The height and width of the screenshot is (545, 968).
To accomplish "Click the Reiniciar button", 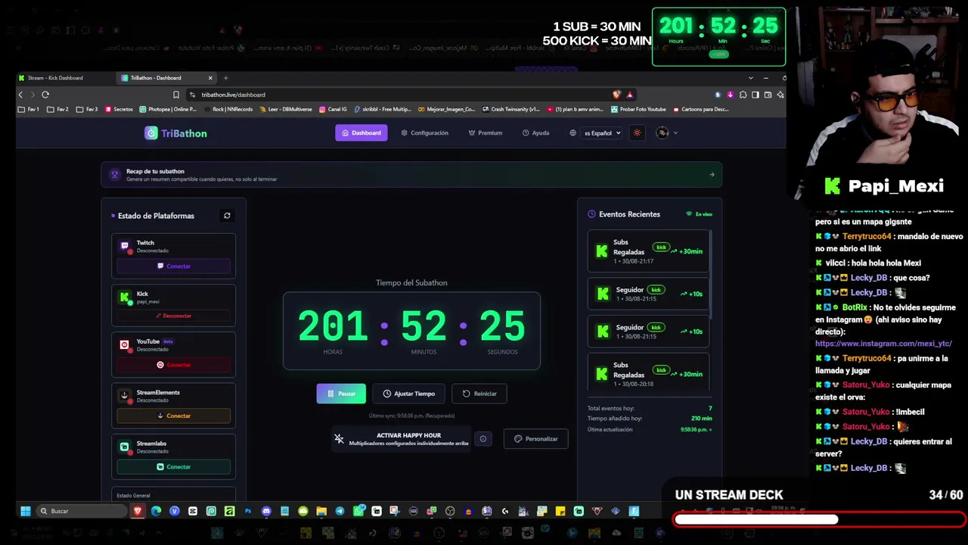I will 479,394.
